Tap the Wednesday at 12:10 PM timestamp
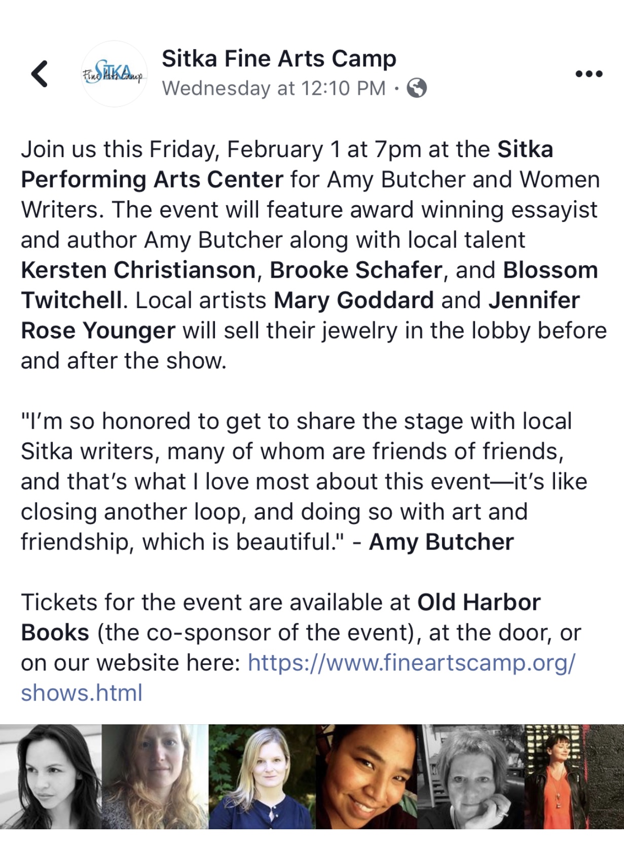The image size is (624, 846). pos(274,88)
